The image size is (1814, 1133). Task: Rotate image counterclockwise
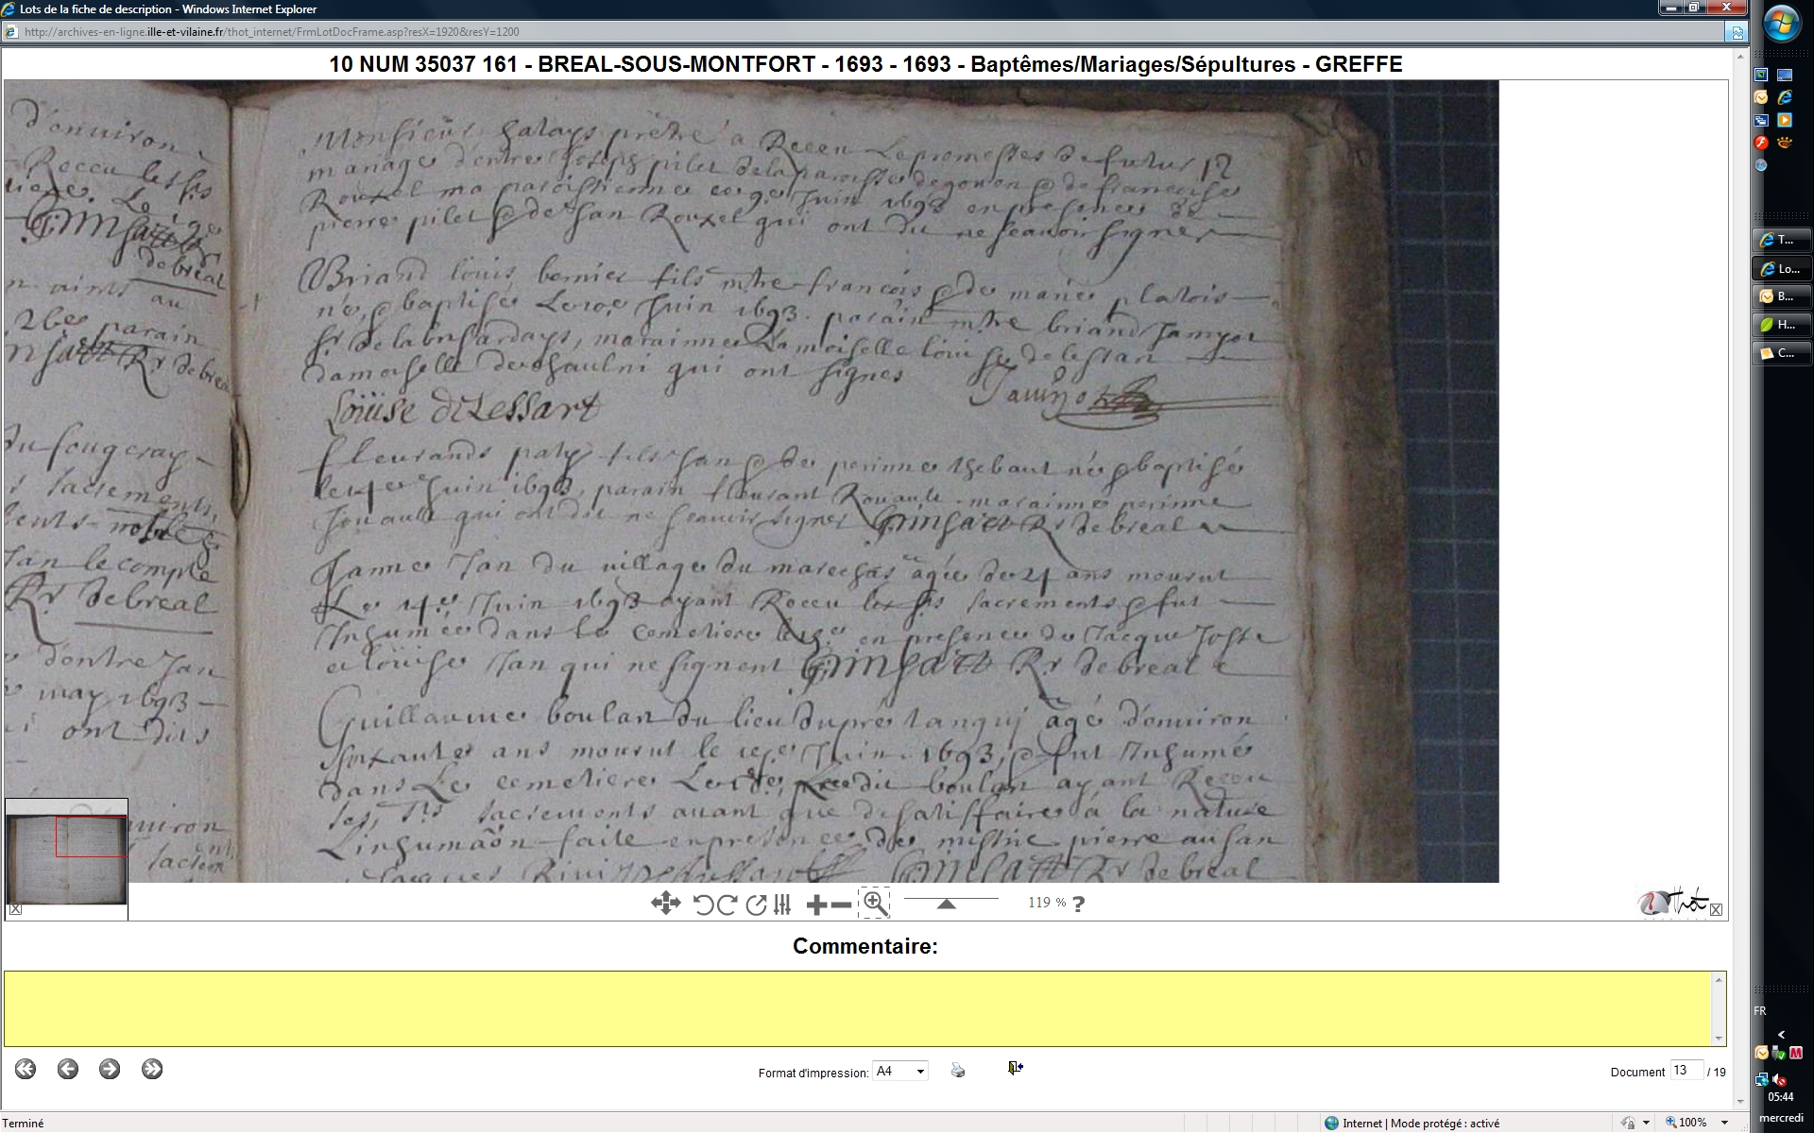(x=703, y=905)
